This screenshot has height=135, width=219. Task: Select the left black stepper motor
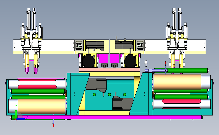point(89,61)
